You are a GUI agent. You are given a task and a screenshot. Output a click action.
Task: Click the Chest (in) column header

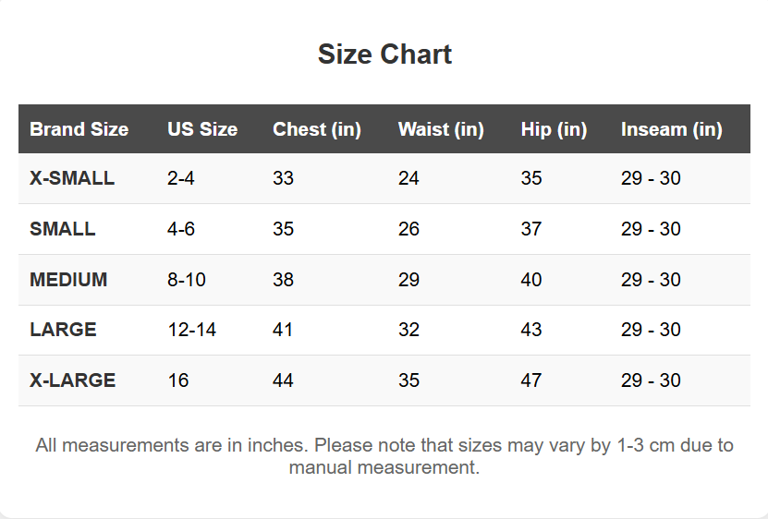coord(316,129)
